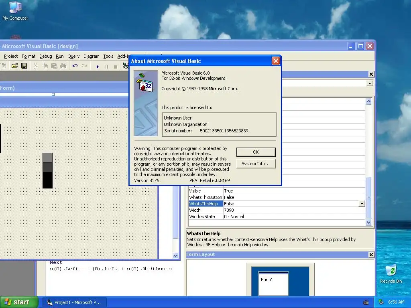Image resolution: width=411 pixels, height=308 pixels.
Task: Select the WhatsThisButton property name
Action: (x=206, y=197)
